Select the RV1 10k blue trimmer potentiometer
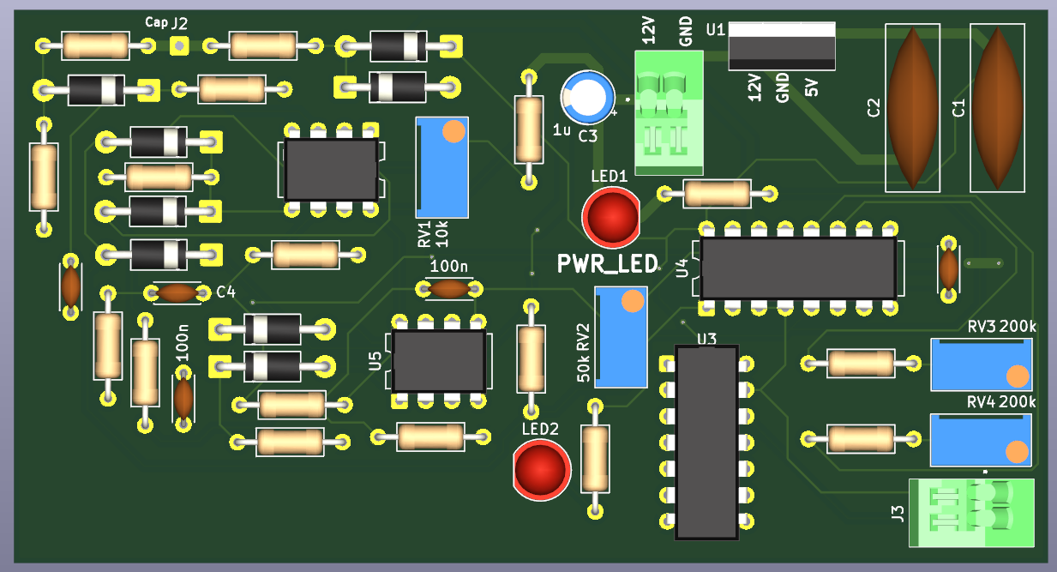The width and height of the screenshot is (1057, 572). 441,167
